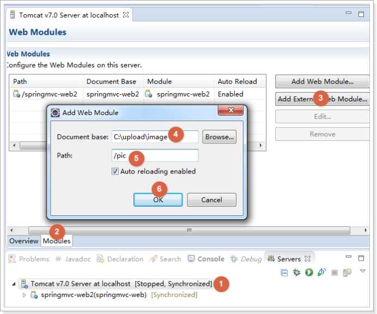Click springmvc-web2 in Module column

(183, 94)
